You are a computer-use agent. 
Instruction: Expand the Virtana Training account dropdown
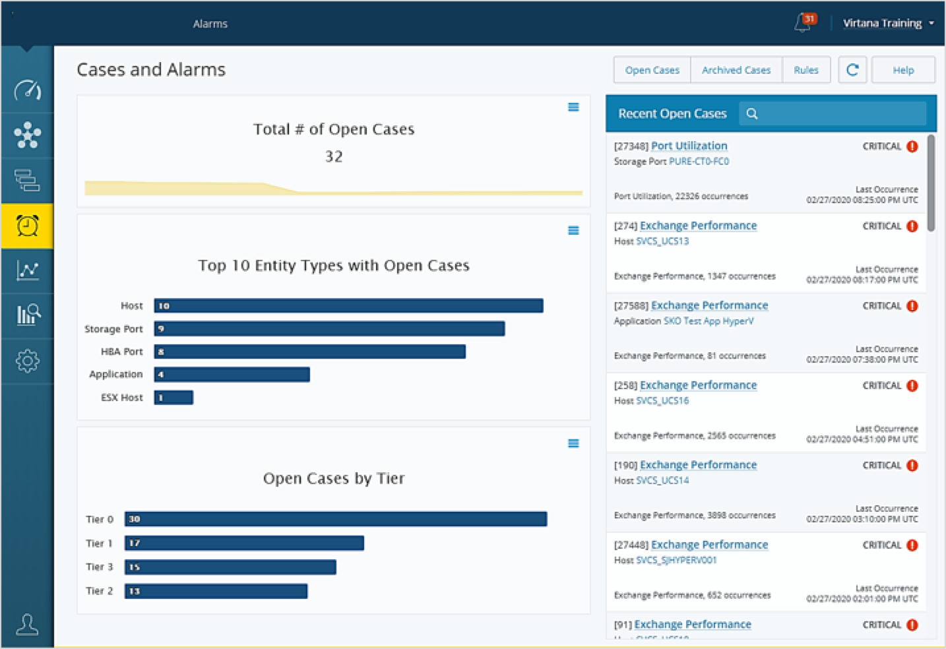[888, 23]
